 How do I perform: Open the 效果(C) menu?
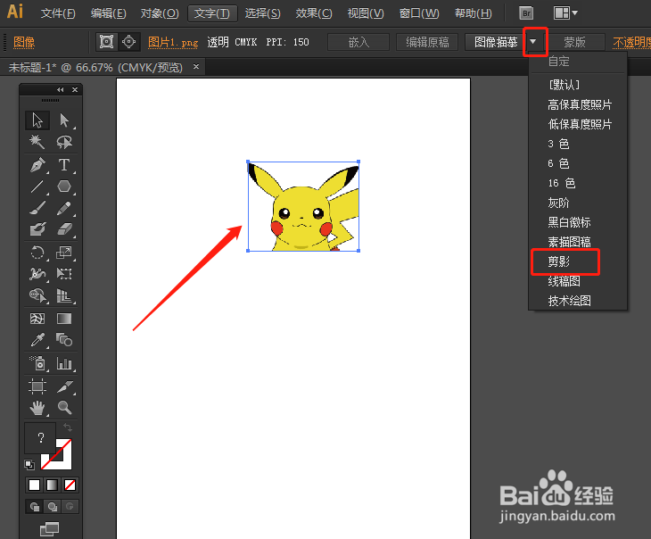pyautogui.click(x=314, y=13)
